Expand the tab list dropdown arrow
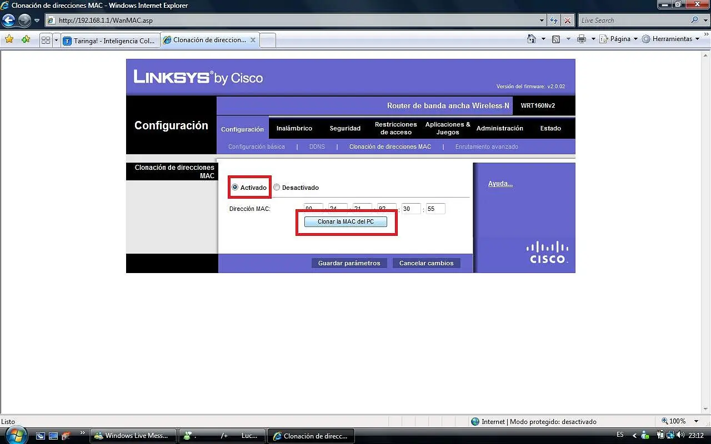Image resolution: width=711 pixels, height=444 pixels. (x=56, y=41)
